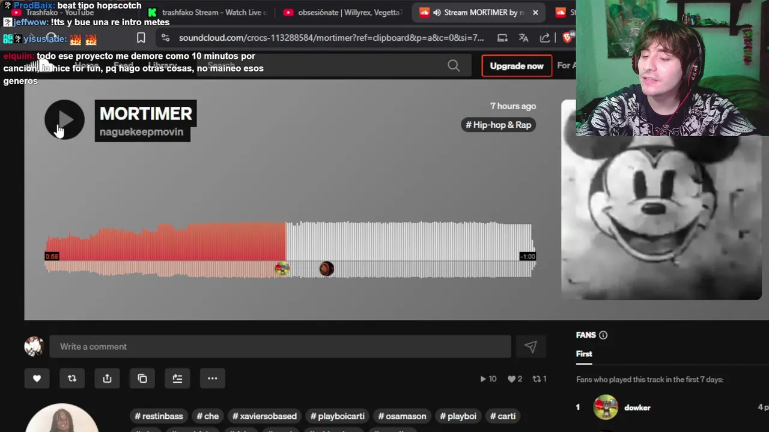
Task: Open the translate page icon
Action: tap(523, 38)
